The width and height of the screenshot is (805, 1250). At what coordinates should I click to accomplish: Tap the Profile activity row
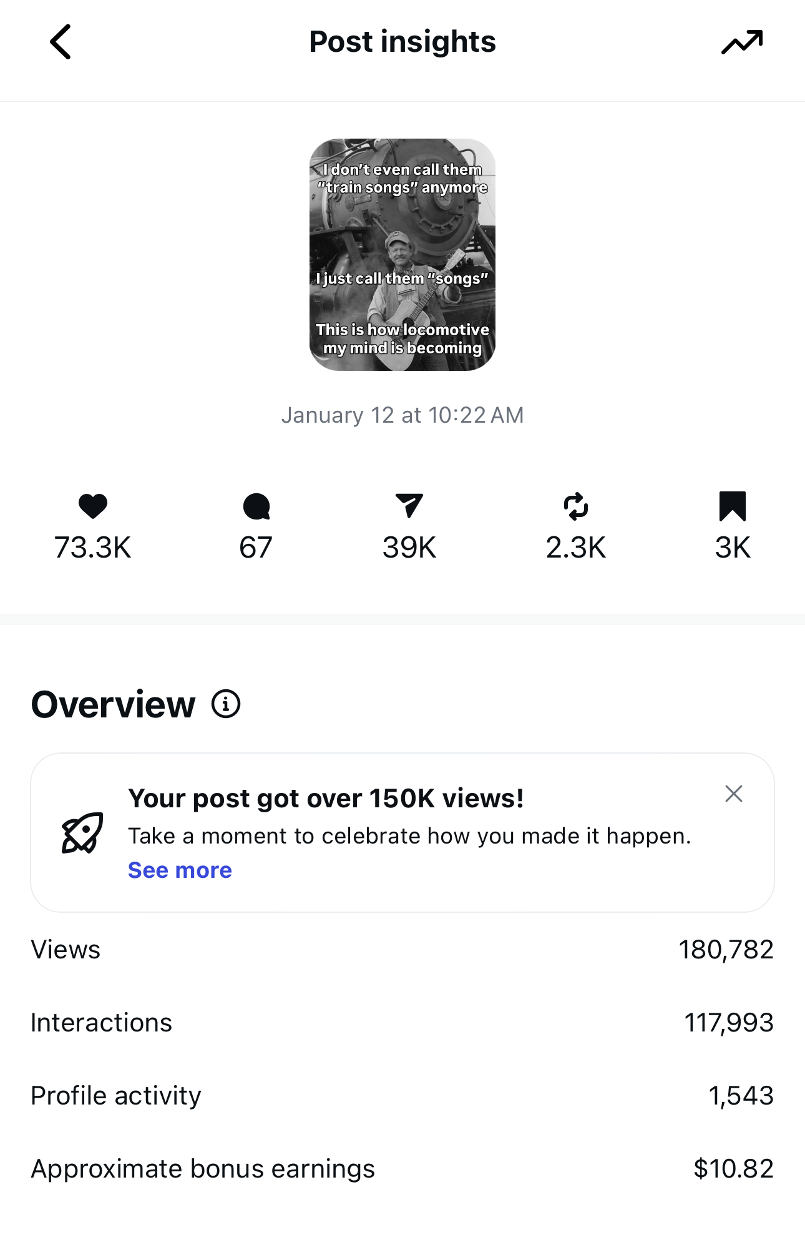tap(402, 1096)
